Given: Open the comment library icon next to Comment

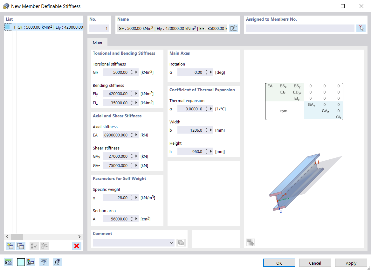Looking at the screenshot, I should [181, 243].
